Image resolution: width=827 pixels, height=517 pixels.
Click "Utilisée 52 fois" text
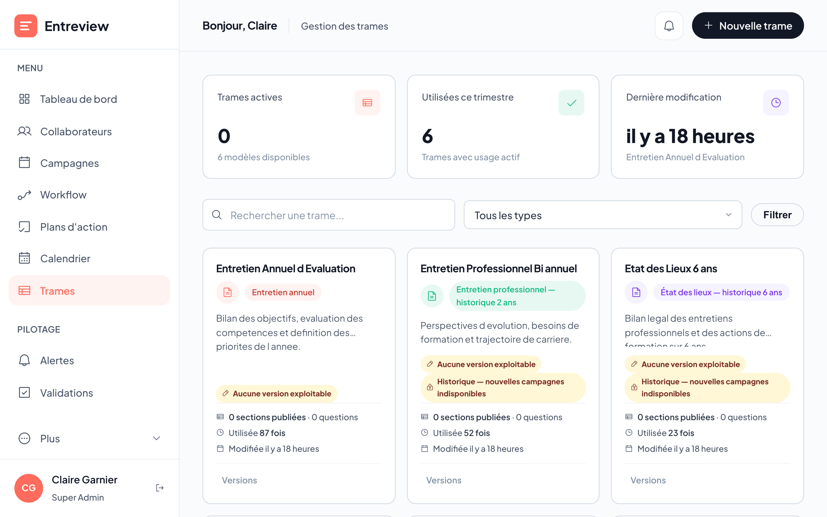click(461, 433)
